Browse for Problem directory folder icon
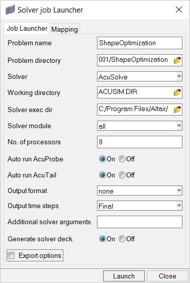190x283 pixels. click(177, 60)
